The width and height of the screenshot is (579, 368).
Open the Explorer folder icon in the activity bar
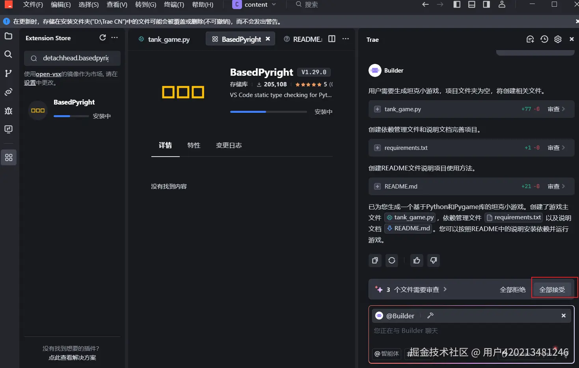8,36
